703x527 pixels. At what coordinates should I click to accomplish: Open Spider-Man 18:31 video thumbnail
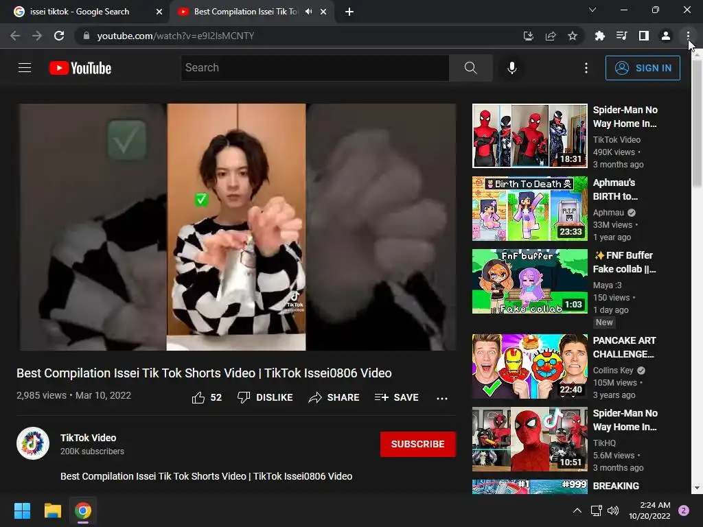529,136
